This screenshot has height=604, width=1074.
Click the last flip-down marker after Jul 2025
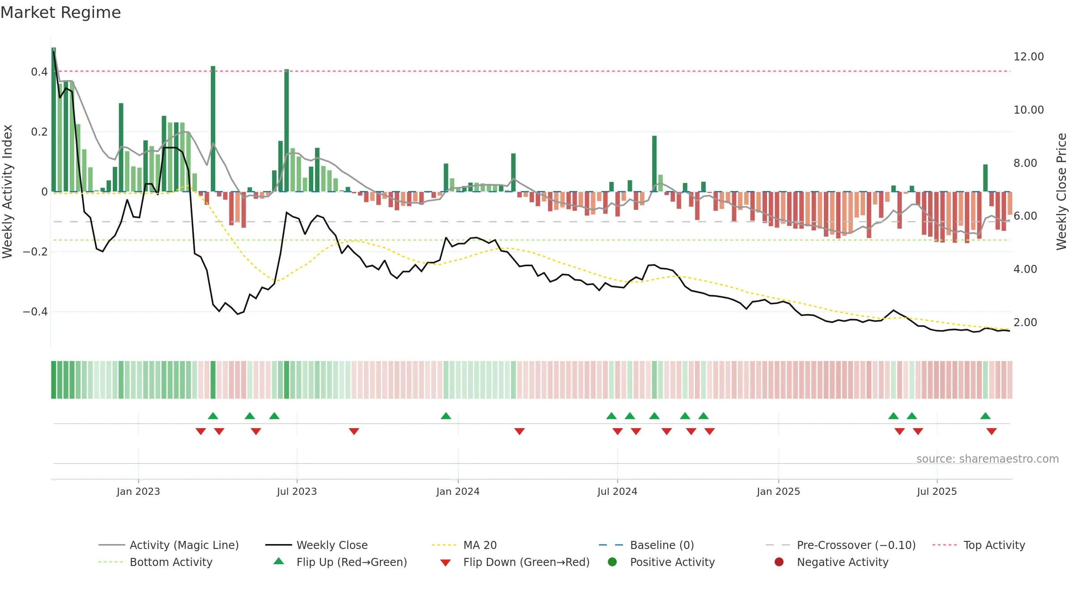992,431
